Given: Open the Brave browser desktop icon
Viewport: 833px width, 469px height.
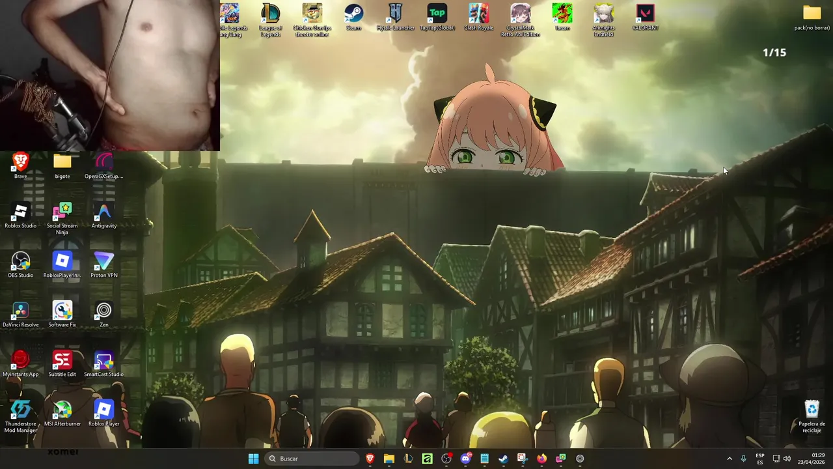Looking at the screenshot, I should (20, 165).
